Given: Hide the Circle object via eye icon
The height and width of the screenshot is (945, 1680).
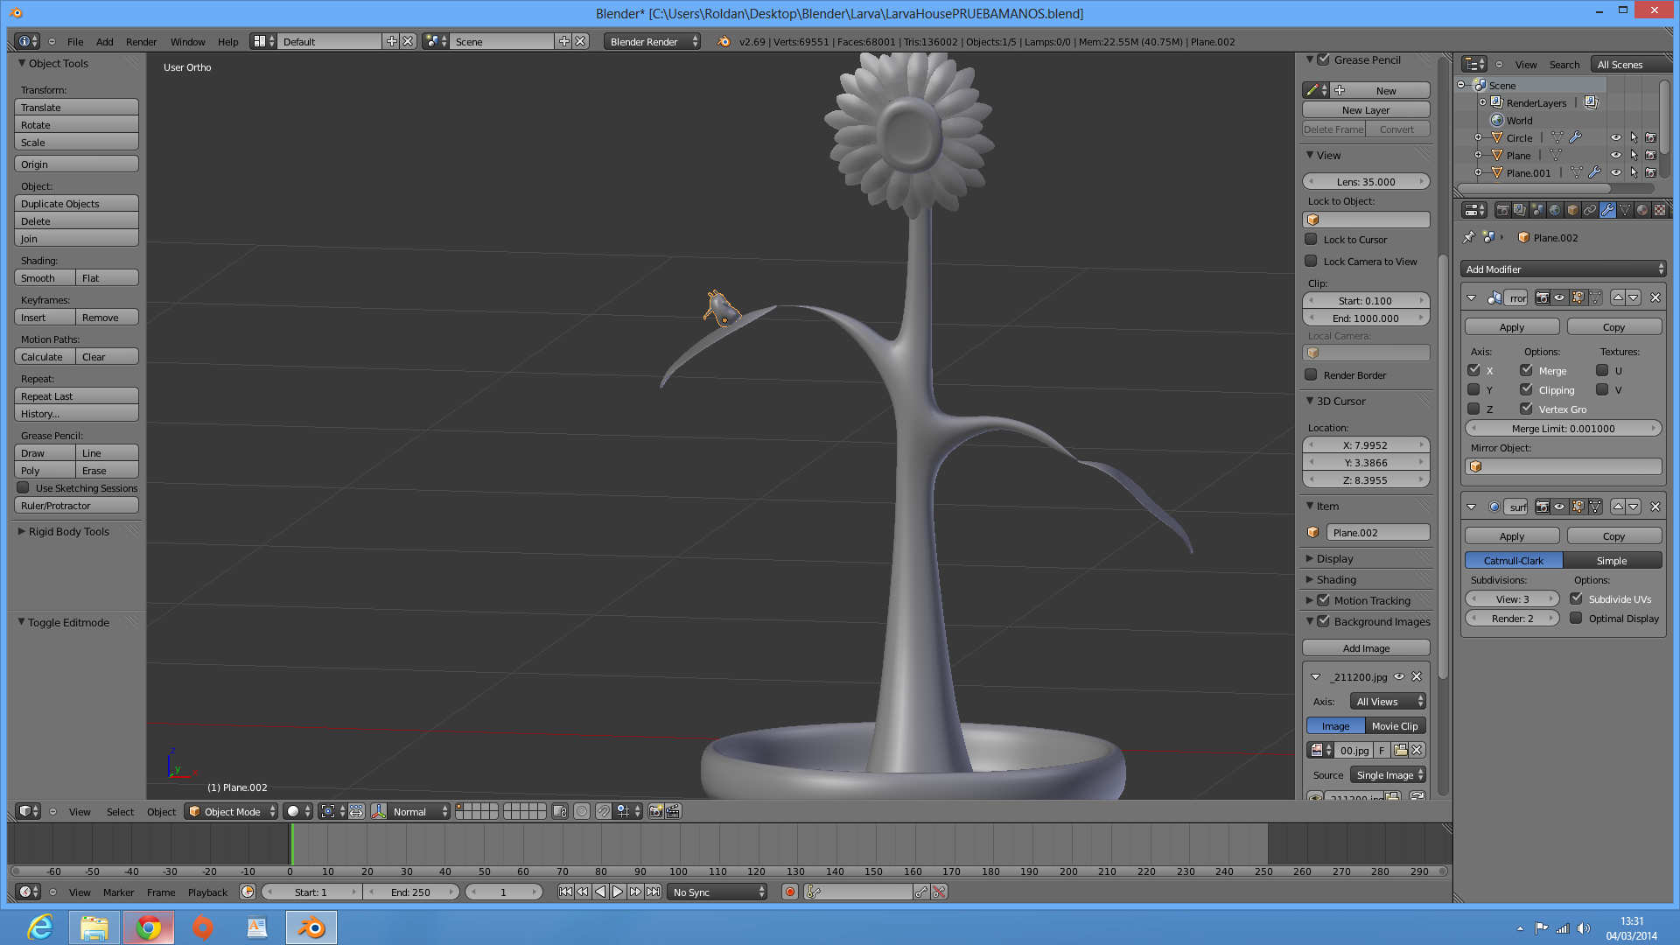Looking at the screenshot, I should [x=1615, y=138].
